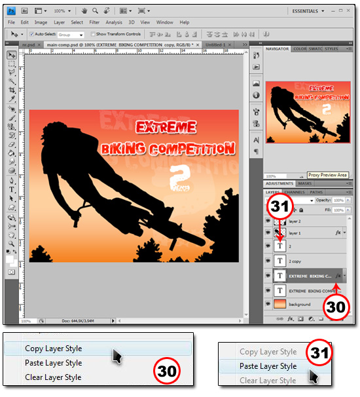Select the Rectangular Marquee tool
This screenshot has width=360, height=397.
(11, 64)
